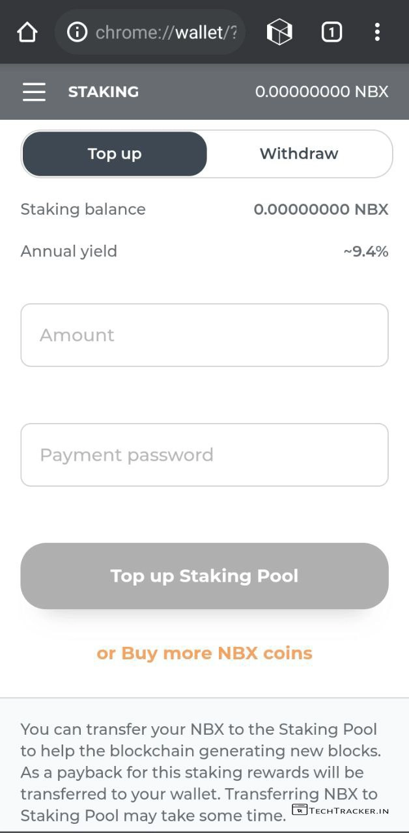This screenshot has width=409, height=833.
Task: Switch to the Top up tab
Action: 115,154
